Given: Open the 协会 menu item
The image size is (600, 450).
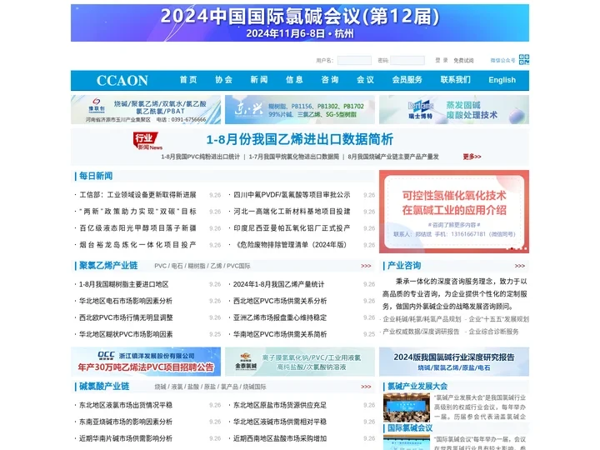Looking at the screenshot, I should pos(223,80).
